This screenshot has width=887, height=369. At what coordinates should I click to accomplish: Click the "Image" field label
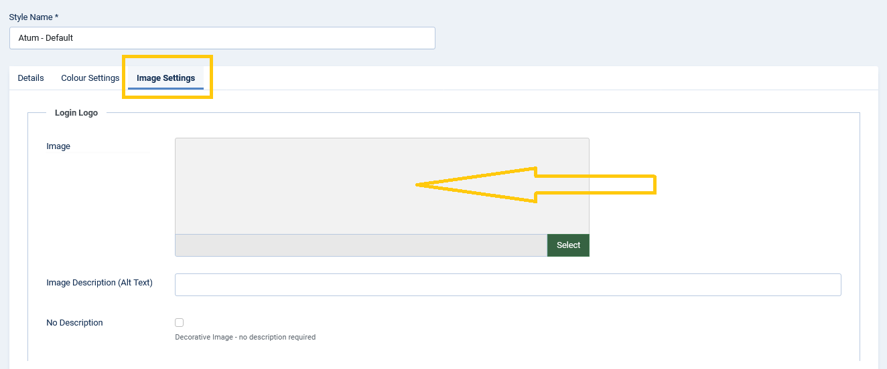(58, 146)
